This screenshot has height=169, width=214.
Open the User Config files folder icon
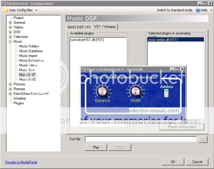(x=6, y=10)
